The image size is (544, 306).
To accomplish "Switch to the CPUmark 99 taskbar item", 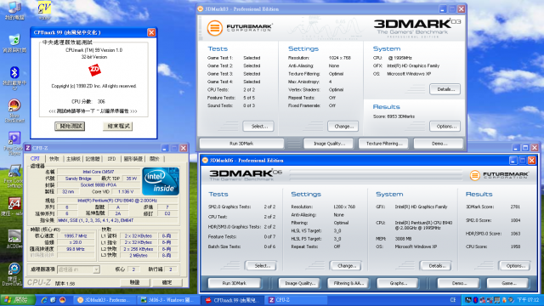I will point(232,300).
